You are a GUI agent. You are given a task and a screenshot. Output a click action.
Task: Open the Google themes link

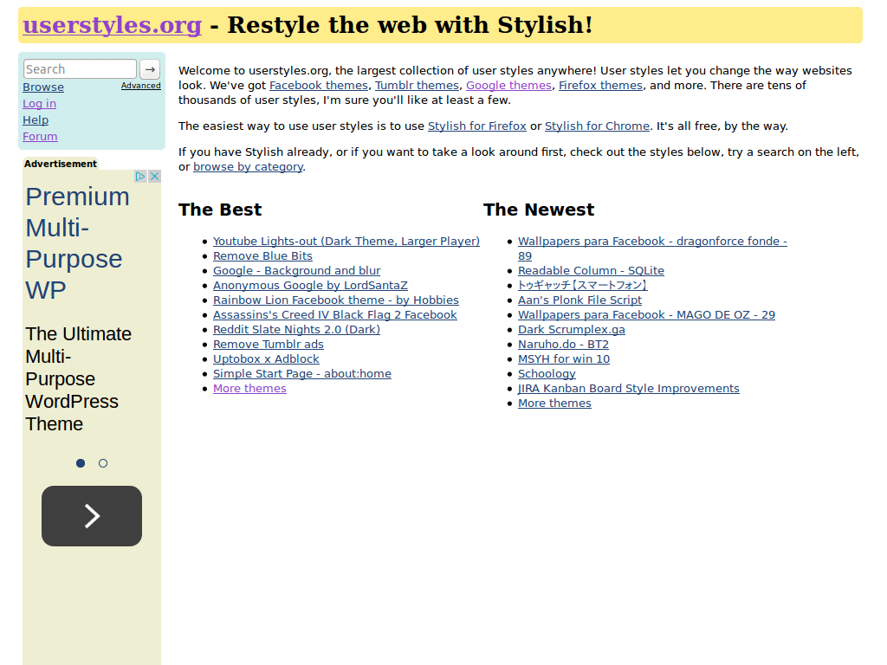click(508, 86)
